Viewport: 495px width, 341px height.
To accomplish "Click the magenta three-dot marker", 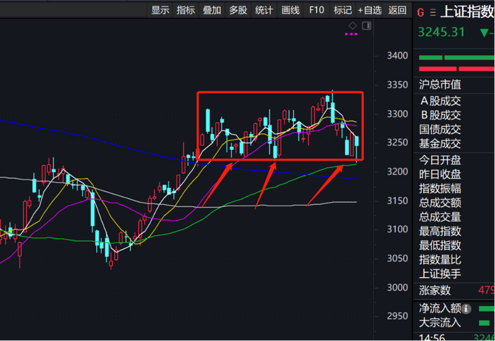I will click(351, 34).
